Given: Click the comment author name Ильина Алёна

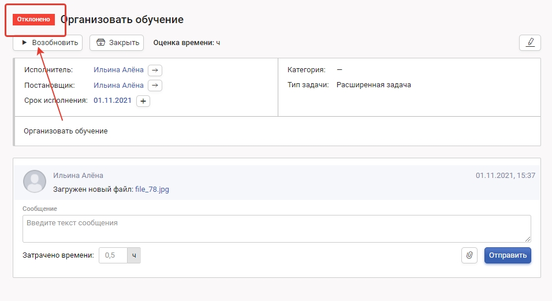Looking at the screenshot, I should (78, 175).
